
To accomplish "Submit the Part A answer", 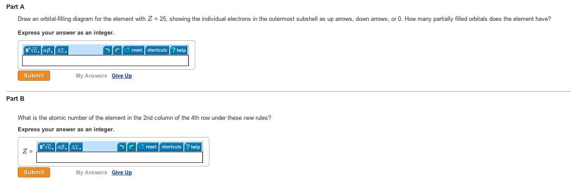I will tap(34, 76).
